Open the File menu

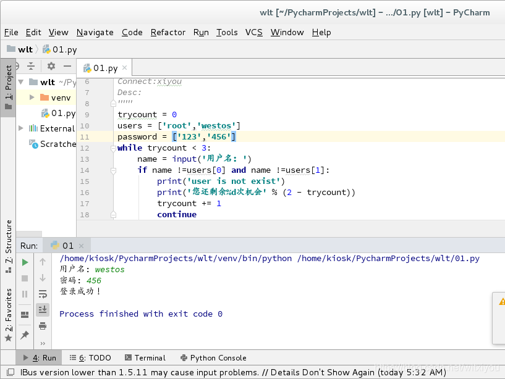(11, 32)
